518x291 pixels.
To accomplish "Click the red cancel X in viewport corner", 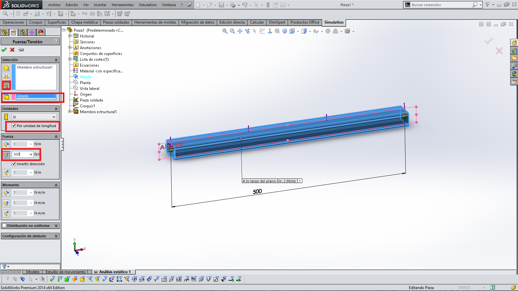I will point(499,51).
